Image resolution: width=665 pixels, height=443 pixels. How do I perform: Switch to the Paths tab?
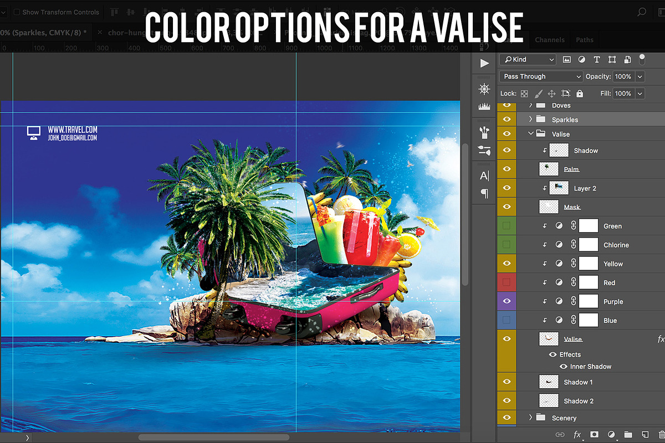coord(585,40)
